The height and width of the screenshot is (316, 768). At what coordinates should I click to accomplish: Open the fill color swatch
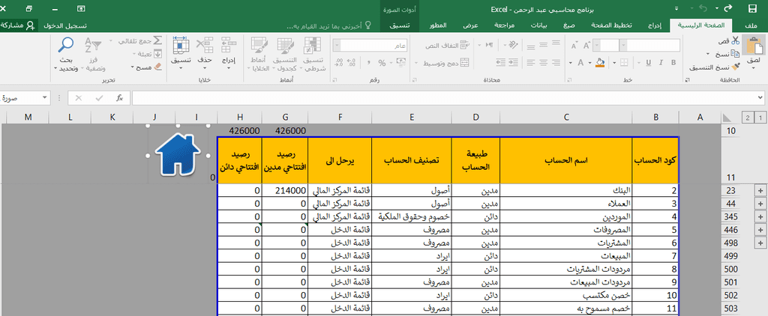[x=600, y=63]
